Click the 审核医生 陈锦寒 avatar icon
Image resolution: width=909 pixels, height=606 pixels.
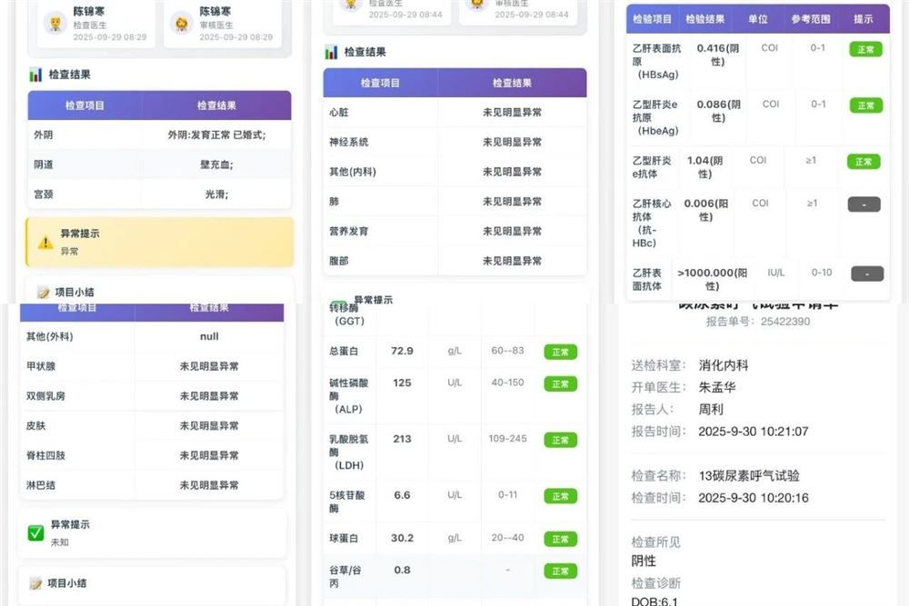click(182, 24)
